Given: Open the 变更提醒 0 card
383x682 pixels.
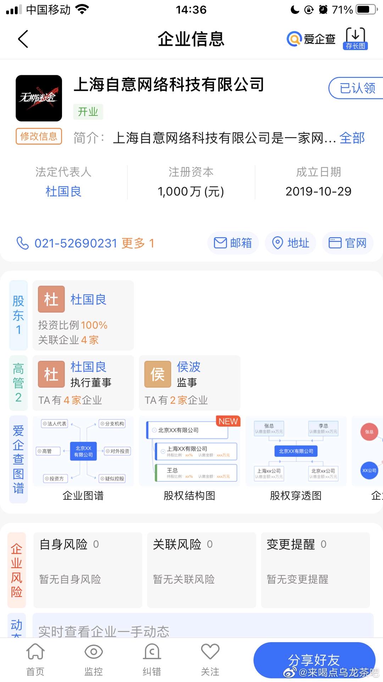Looking at the screenshot, I should (x=315, y=570).
